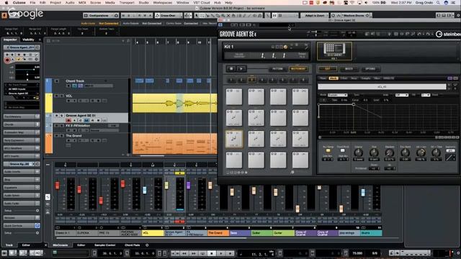
Task: Click the Coarse pitch knob
Action: 358,153
